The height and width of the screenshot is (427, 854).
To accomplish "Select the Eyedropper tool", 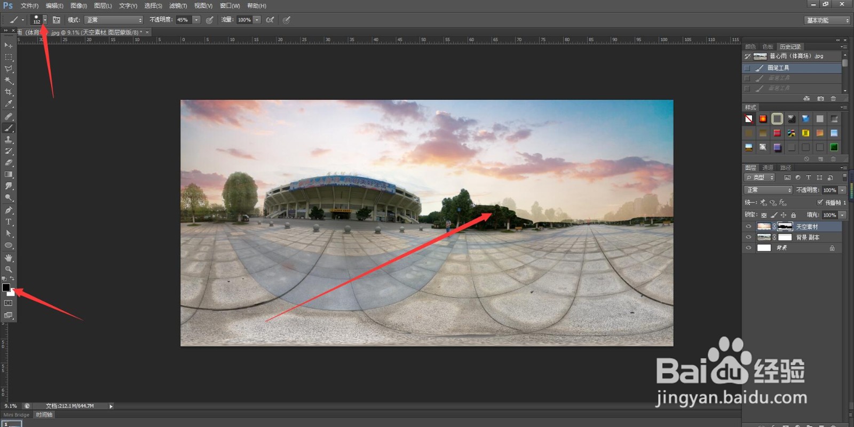I will click(8, 104).
